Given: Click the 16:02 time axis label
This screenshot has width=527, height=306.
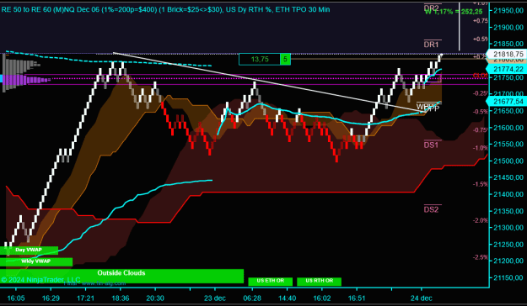Looking at the screenshot, I should (x=322, y=298).
